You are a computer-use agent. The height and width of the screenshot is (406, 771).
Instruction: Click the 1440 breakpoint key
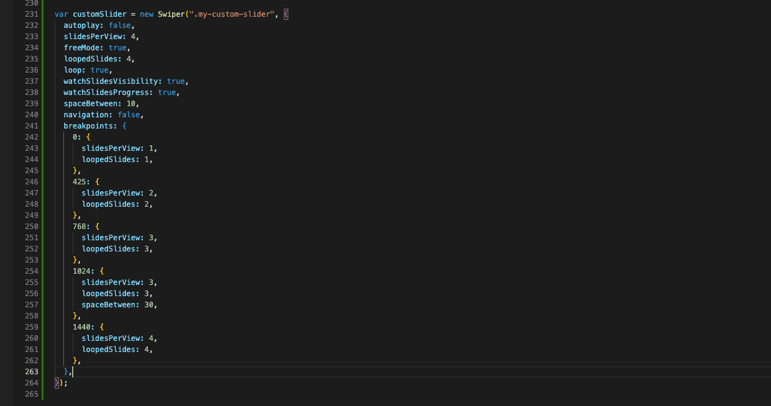81,327
